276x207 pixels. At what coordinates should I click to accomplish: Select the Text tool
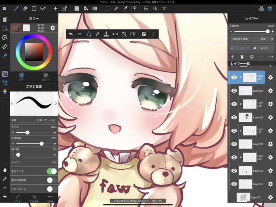tap(164, 9)
